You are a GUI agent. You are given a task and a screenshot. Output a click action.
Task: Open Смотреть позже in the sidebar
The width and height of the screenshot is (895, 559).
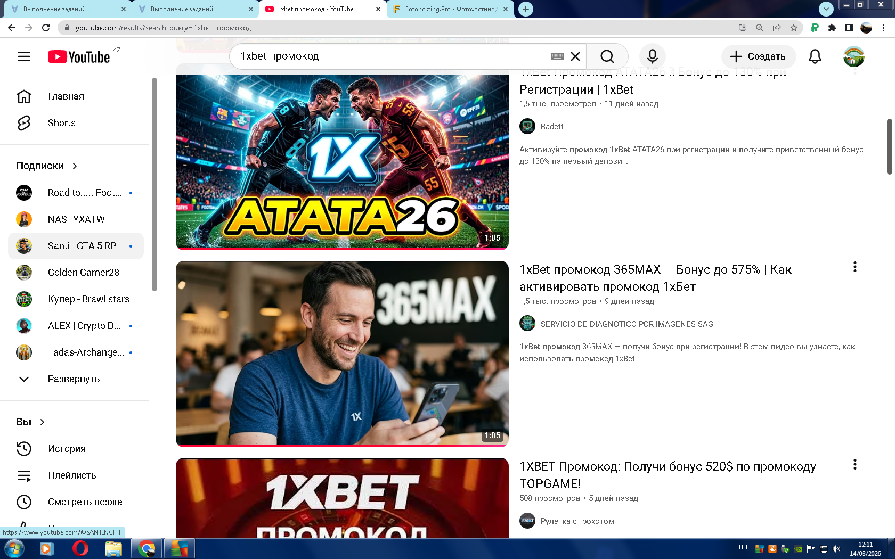(x=76, y=502)
